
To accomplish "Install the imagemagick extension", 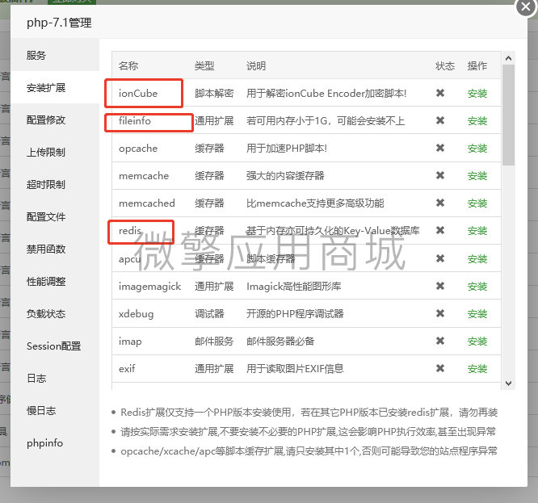I will 477,286.
